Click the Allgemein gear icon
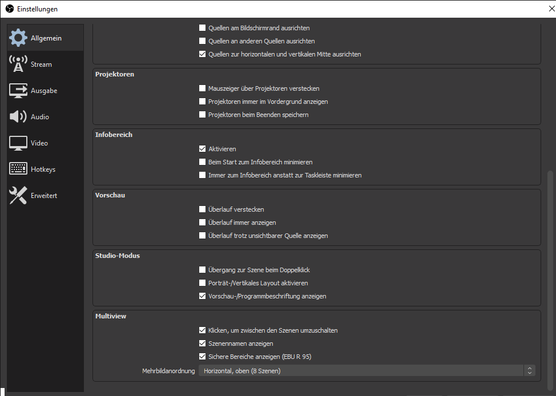 (18, 38)
